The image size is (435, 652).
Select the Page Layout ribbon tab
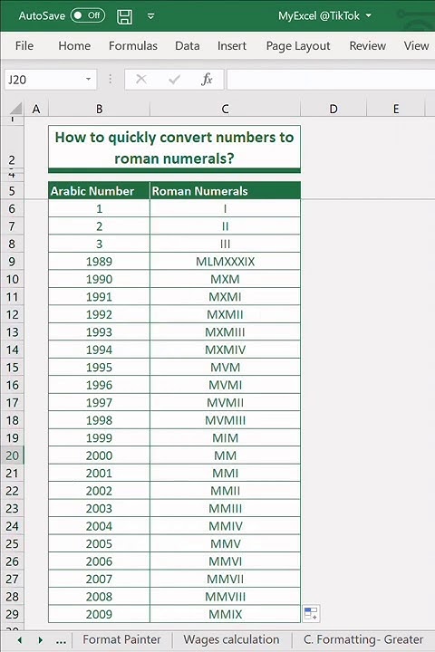pos(298,46)
